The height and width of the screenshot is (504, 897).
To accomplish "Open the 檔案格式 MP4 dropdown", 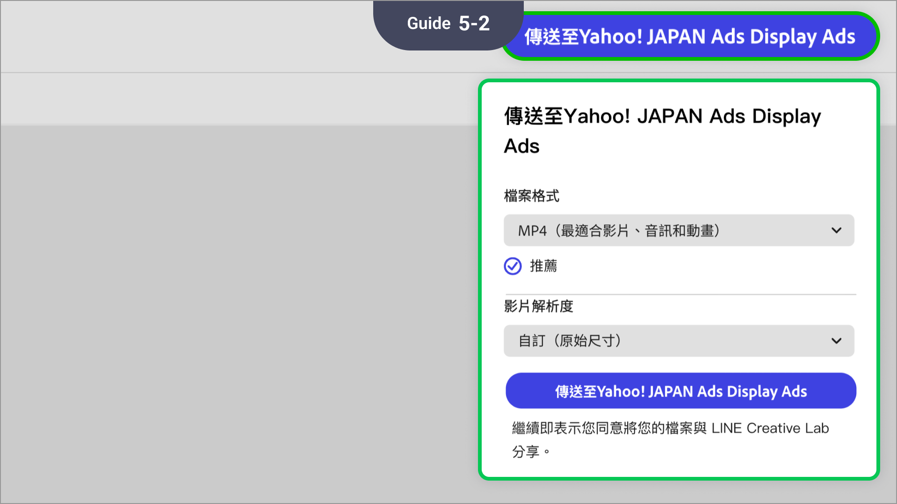I will click(679, 230).
